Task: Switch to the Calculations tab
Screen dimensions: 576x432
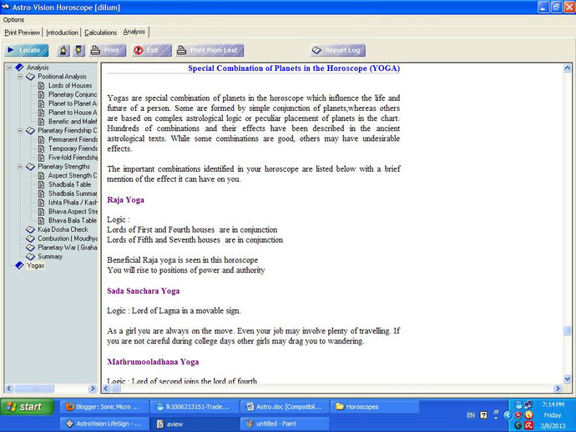Action: tap(101, 33)
